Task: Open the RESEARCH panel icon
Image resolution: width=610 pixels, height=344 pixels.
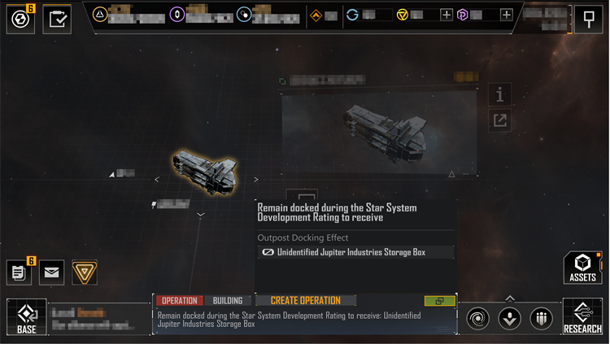Action: click(x=582, y=317)
